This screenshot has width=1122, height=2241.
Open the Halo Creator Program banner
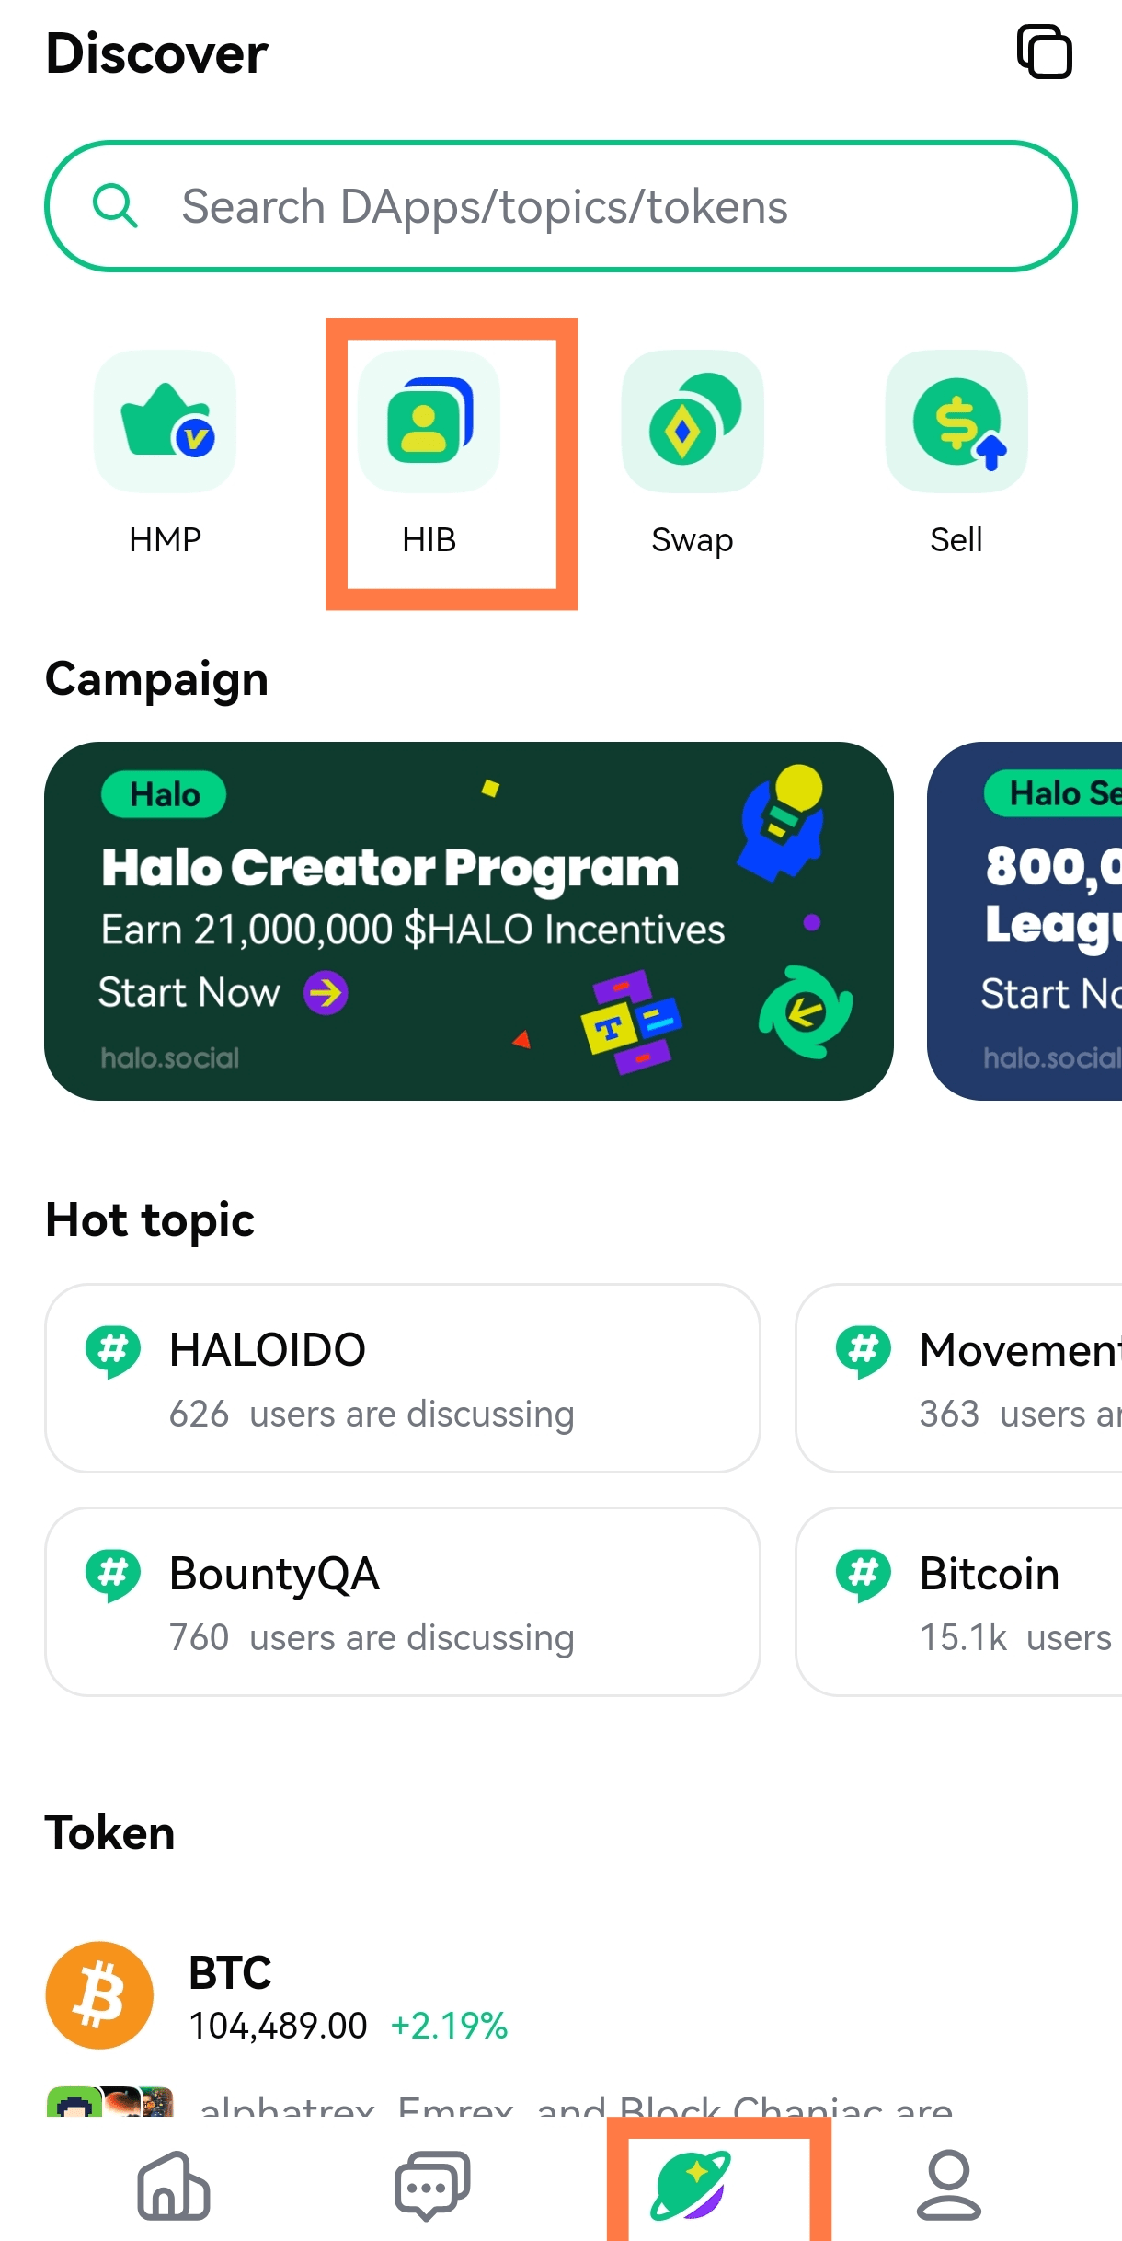(469, 920)
